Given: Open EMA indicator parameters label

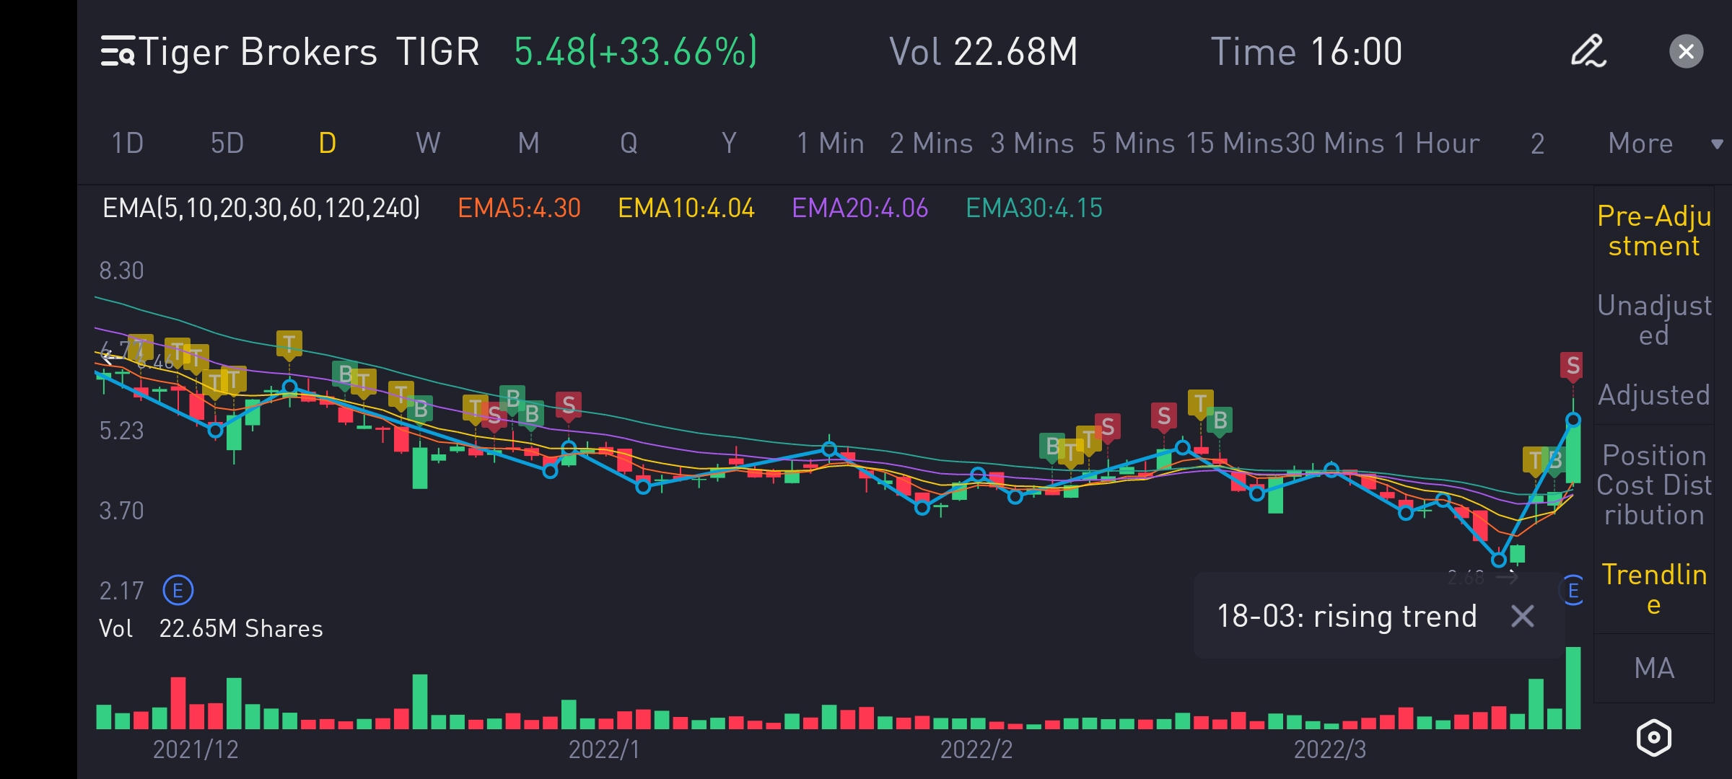Looking at the screenshot, I should (261, 208).
